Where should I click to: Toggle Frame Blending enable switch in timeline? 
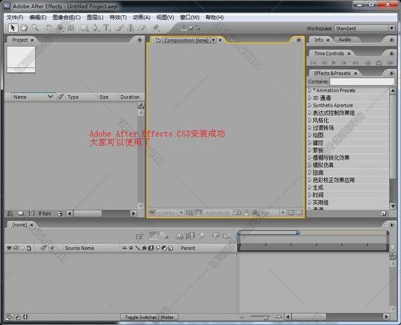click(190, 236)
